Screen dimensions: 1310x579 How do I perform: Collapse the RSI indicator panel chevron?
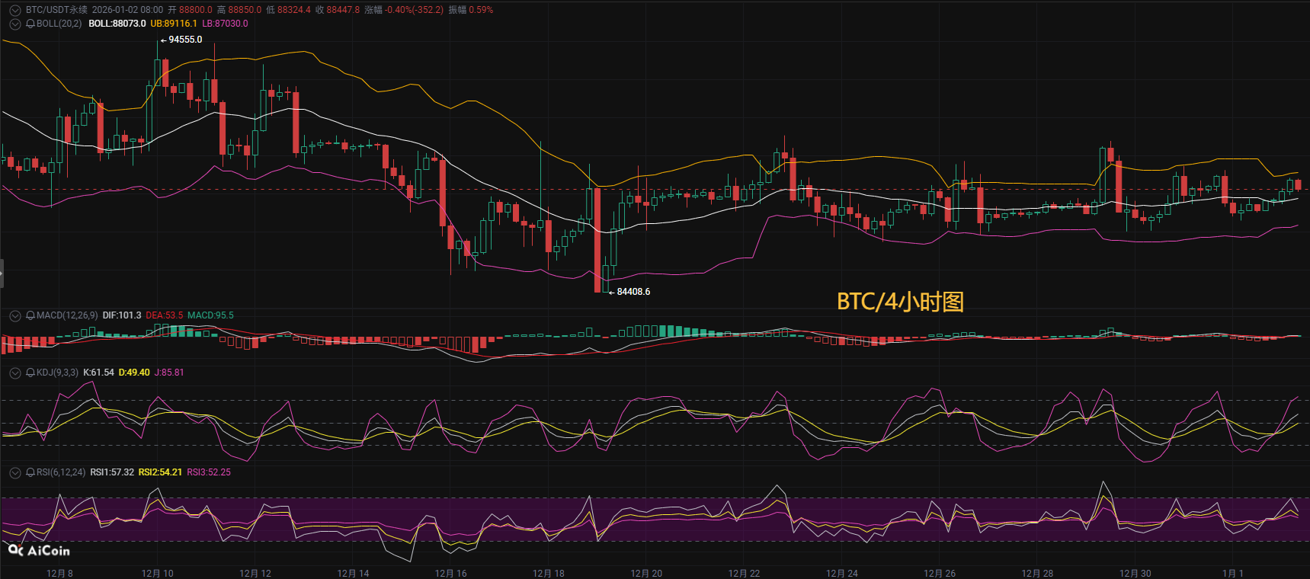click(x=15, y=472)
